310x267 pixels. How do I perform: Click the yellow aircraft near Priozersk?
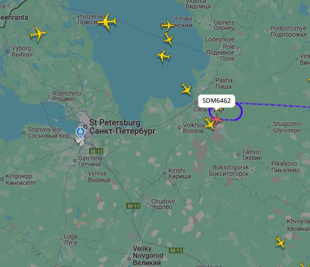[x=107, y=22]
